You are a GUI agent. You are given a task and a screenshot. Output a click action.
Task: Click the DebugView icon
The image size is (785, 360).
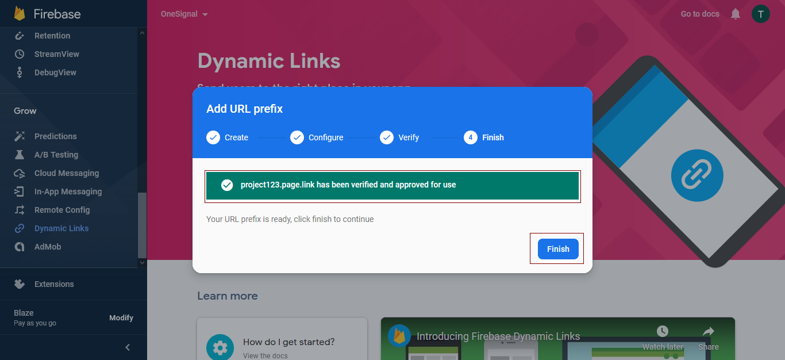coord(20,72)
